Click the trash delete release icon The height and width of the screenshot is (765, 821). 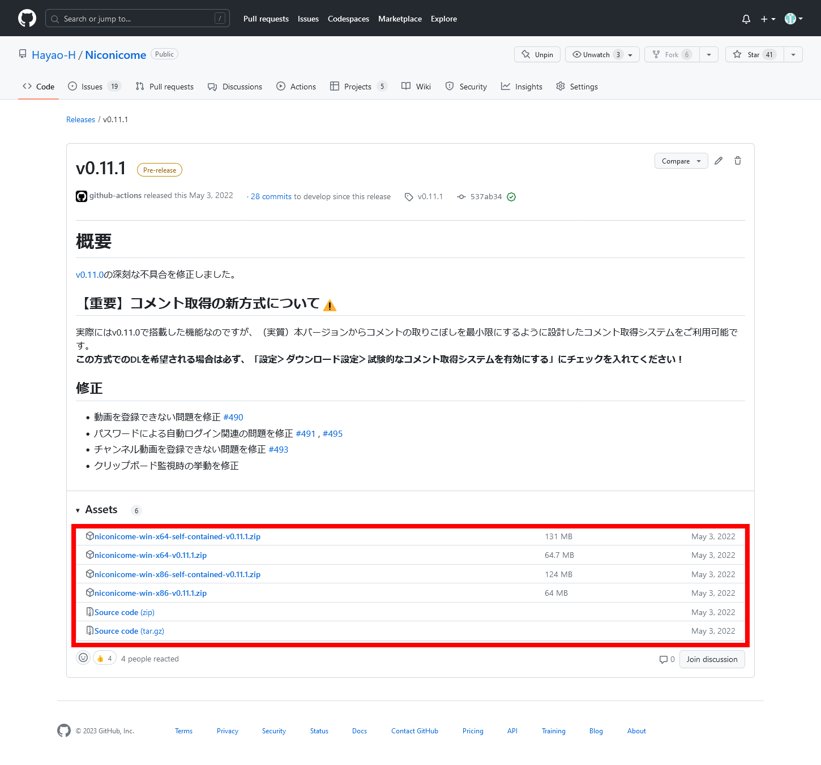tap(738, 161)
